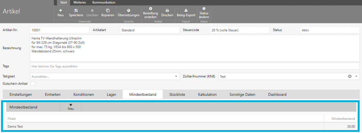Add a new Mindestbestand entry with Neu
The width and height of the screenshot is (362, 133).
coord(71,107)
